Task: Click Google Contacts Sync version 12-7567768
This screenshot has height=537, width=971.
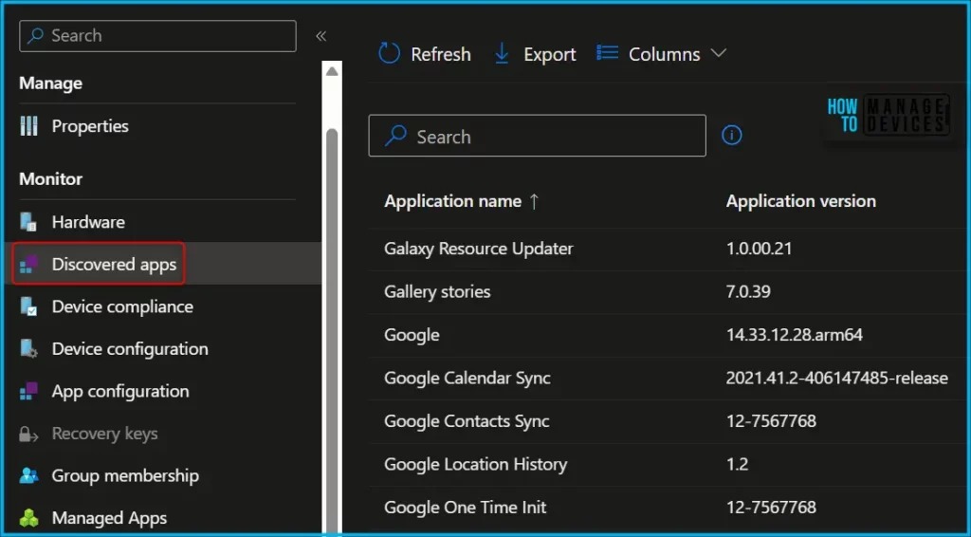Action: 771,421
